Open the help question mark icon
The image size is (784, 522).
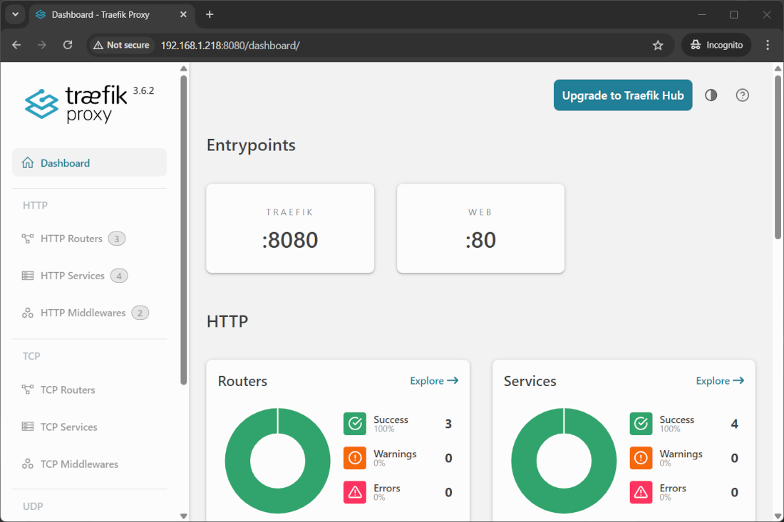pyautogui.click(x=742, y=95)
